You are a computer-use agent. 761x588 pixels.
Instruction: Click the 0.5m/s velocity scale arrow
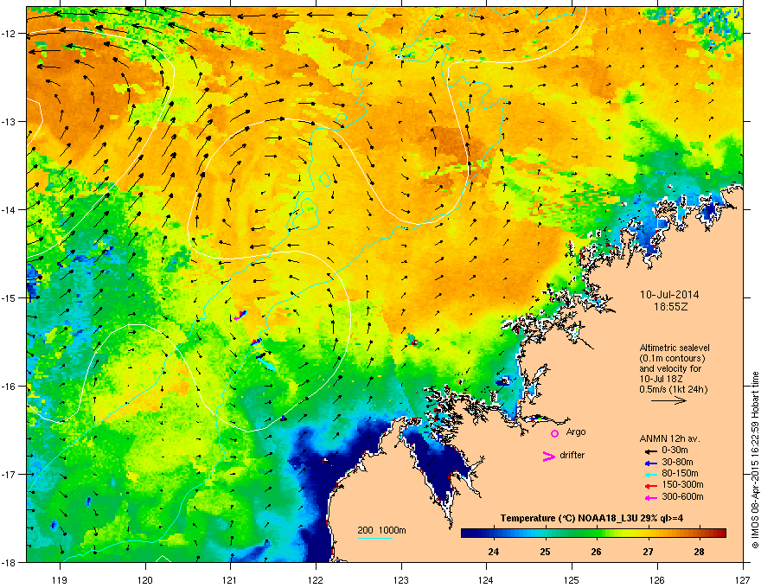coord(668,400)
